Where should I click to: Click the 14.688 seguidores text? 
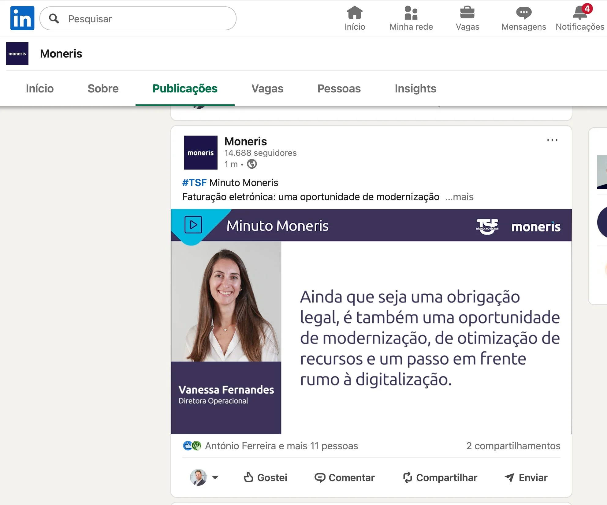point(260,153)
